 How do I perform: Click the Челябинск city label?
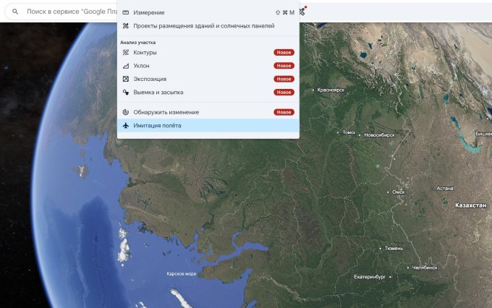[425, 268]
